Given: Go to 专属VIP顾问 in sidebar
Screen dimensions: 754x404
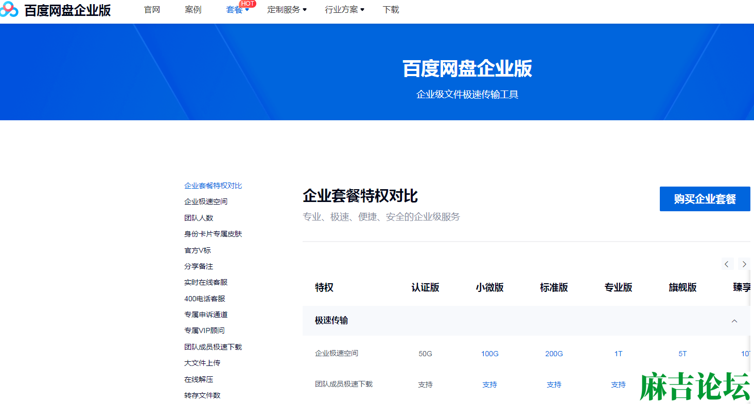Looking at the screenshot, I should point(204,330).
